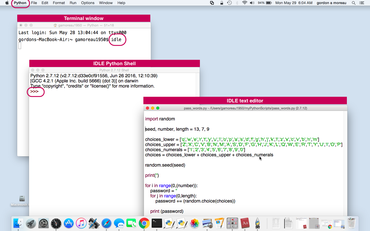
Task: Open the App Store Dock icon
Action: (x=69, y=223)
